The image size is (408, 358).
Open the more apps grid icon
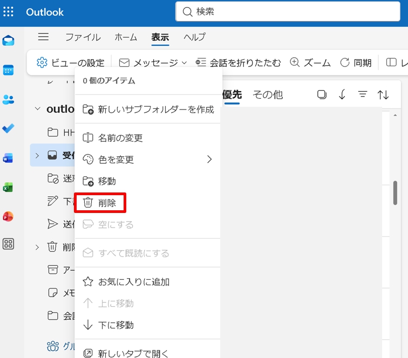[x=9, y=244]
